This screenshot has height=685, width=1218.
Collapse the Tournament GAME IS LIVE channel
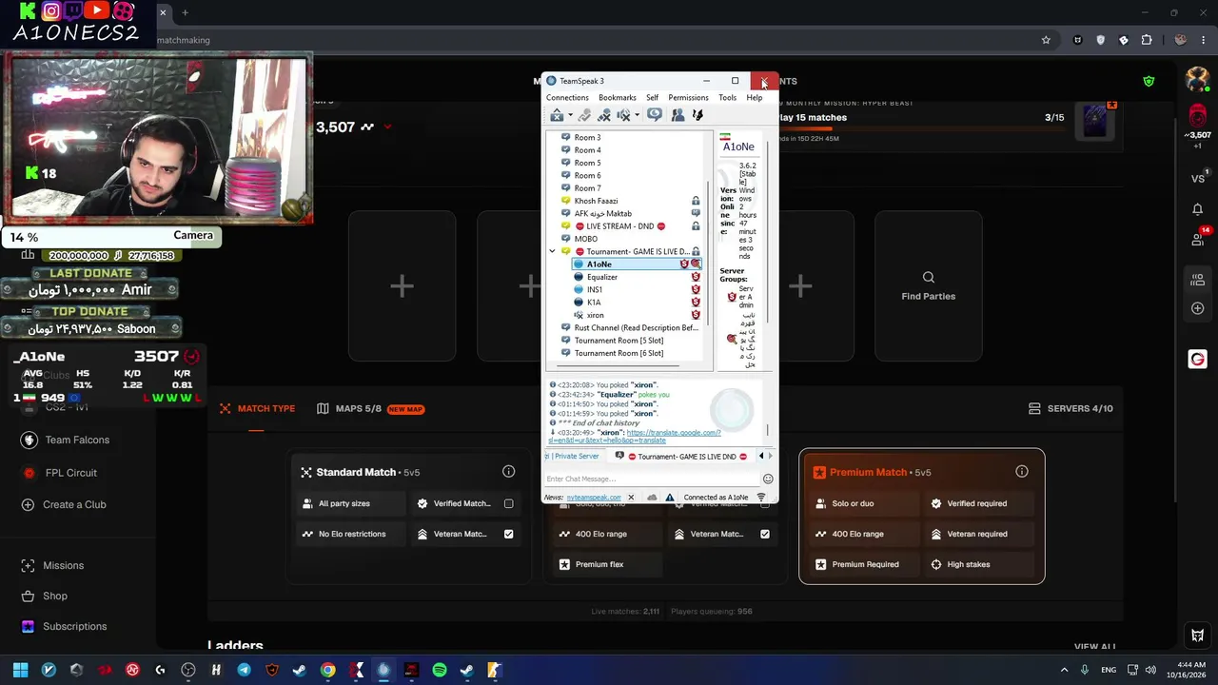click(x=552, y=251)
